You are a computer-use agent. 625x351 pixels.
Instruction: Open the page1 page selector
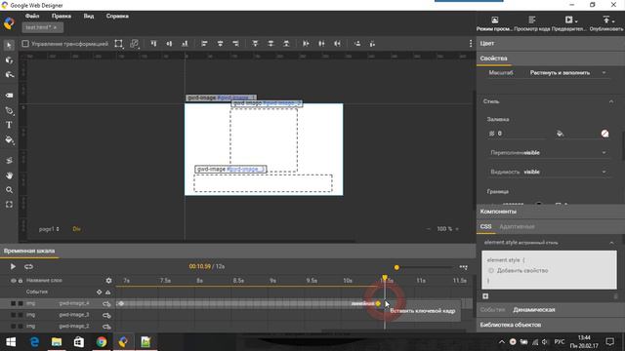click(x=49, y=229)
